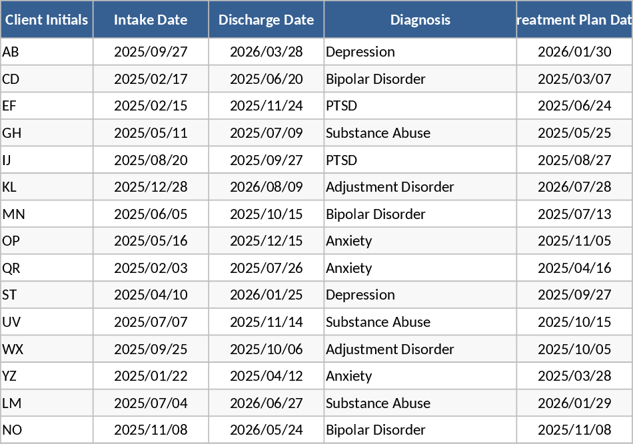Select discharge date 2025/07/26

pos(266,268)
